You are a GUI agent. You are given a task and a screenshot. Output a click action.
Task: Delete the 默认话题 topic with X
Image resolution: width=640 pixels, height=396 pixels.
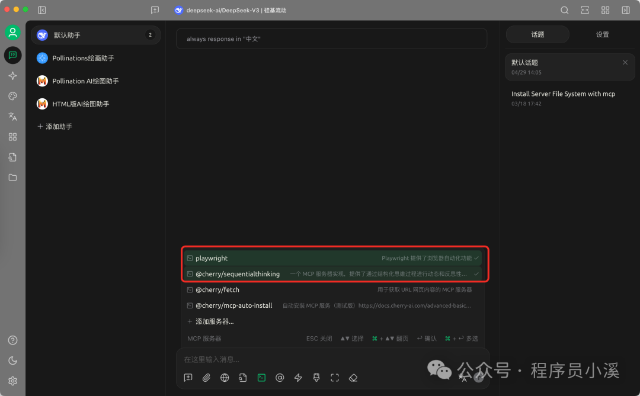[x=625, y=62]
